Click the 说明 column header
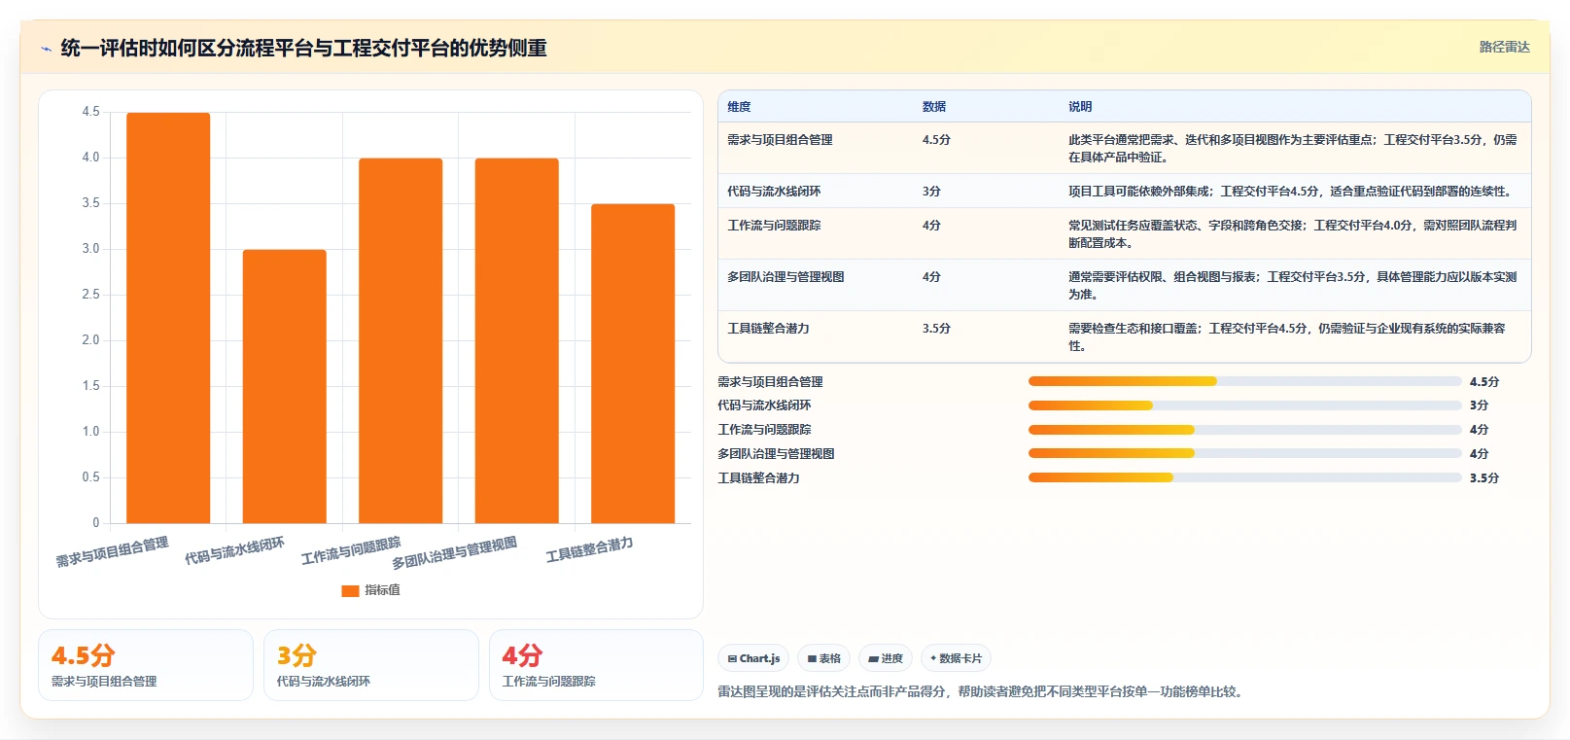The width and height of the screenshot is (1570, 740). click(1080, 107)
